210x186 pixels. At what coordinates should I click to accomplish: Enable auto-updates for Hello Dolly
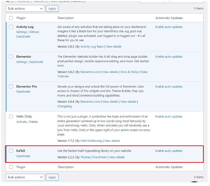point(169,116)
